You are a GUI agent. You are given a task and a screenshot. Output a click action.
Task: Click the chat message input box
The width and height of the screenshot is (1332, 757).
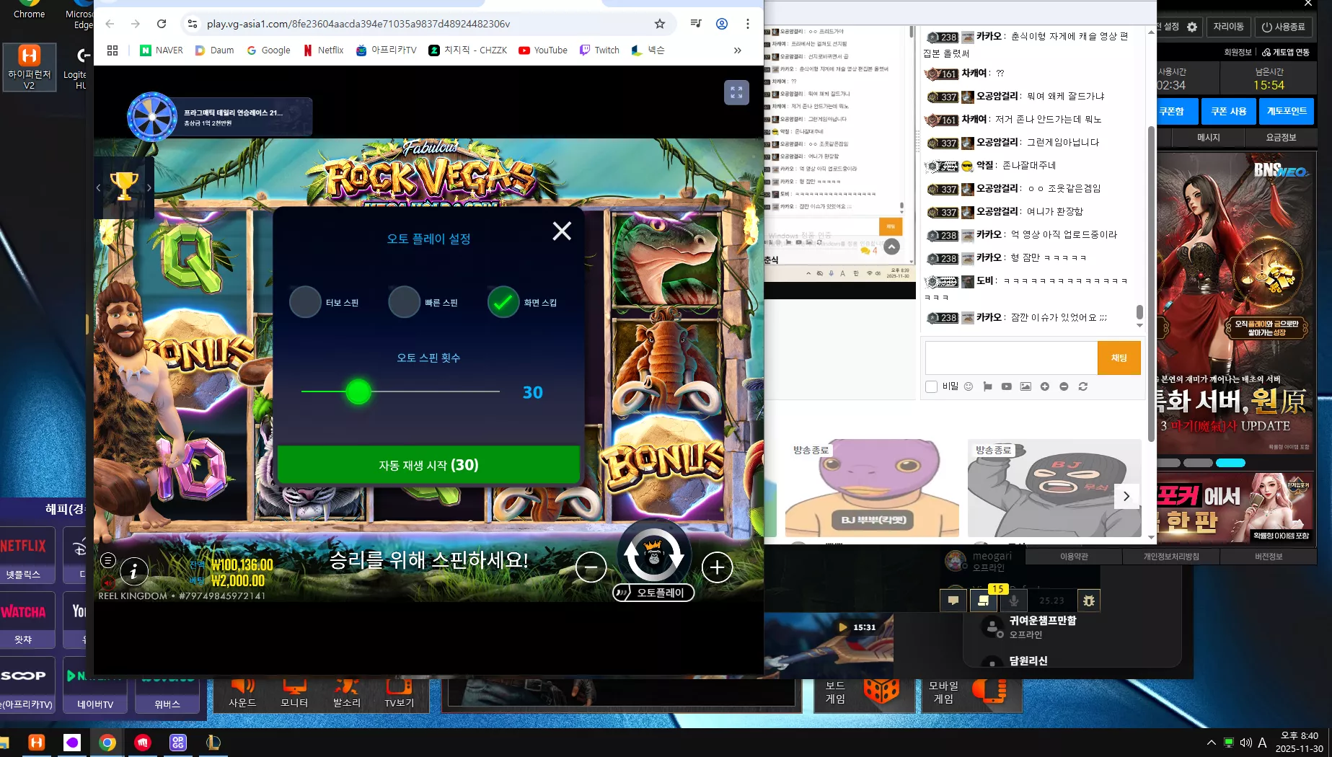coord(1011,358)
